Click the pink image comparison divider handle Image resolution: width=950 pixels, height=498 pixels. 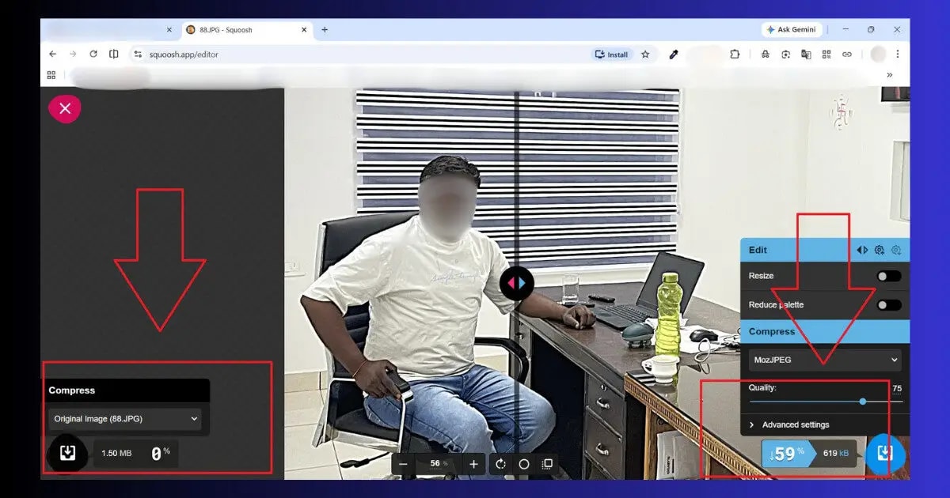pyautogui.click(x=516, y=282)
